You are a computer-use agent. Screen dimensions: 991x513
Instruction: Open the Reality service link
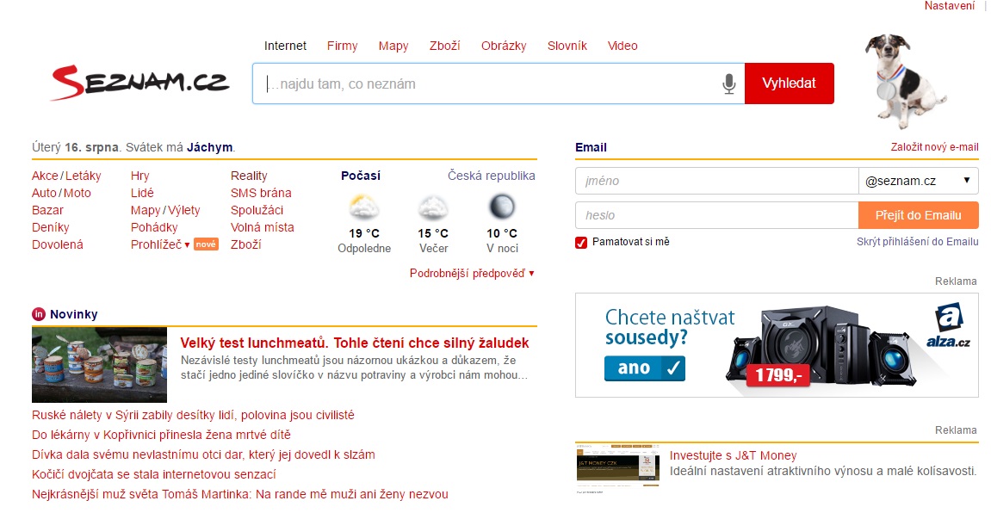249,176
